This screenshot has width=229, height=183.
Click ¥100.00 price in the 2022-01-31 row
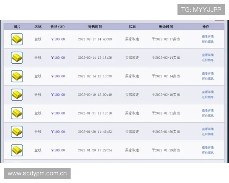[x=58, y=113]
